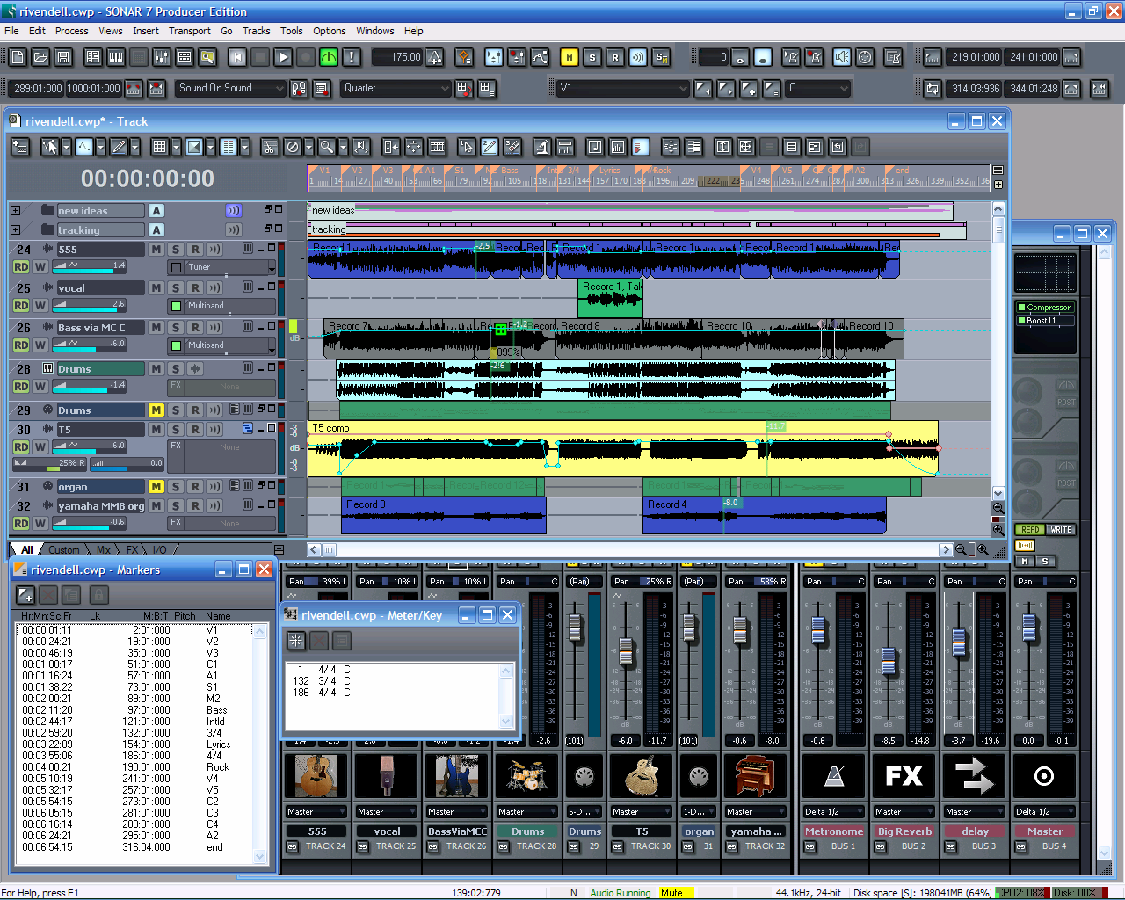
Task: Unmute the organ track 31
Action: coord(156,487)
